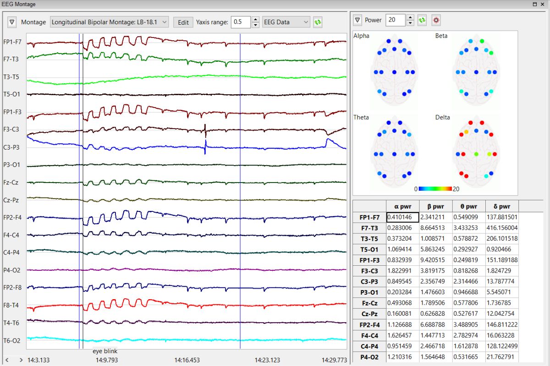
Task: Float the EEG Montage panel using the restore icon
Action: point(535,4)
